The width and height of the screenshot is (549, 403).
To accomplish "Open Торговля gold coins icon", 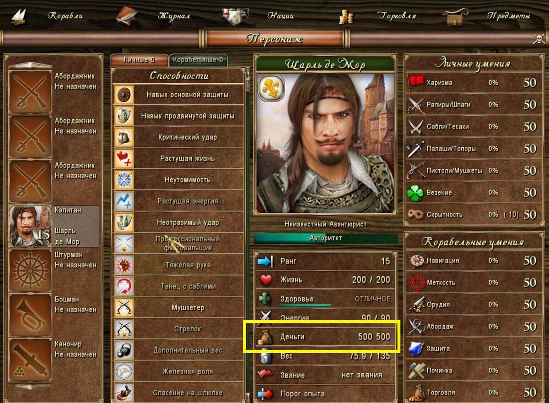I will (346, 17).
